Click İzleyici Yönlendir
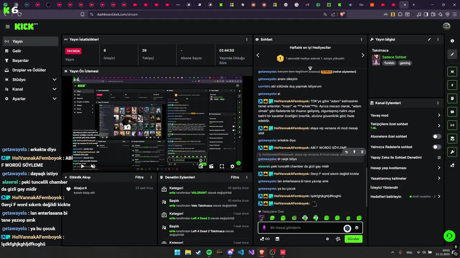This screenshot has height=258, width=460. [x=384, y=187]
